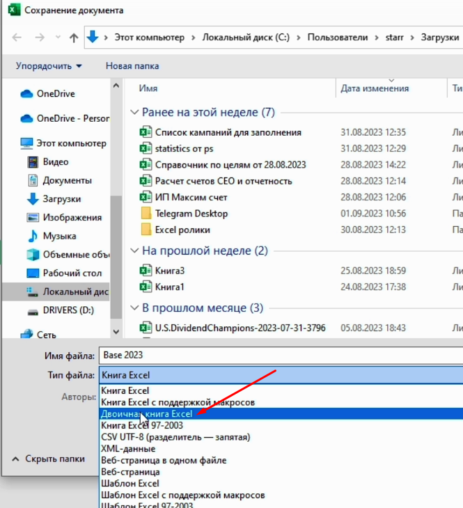463x508 pixels.
Task: Sort by the 'Имя' column header
Action: [x=148, y=88]
